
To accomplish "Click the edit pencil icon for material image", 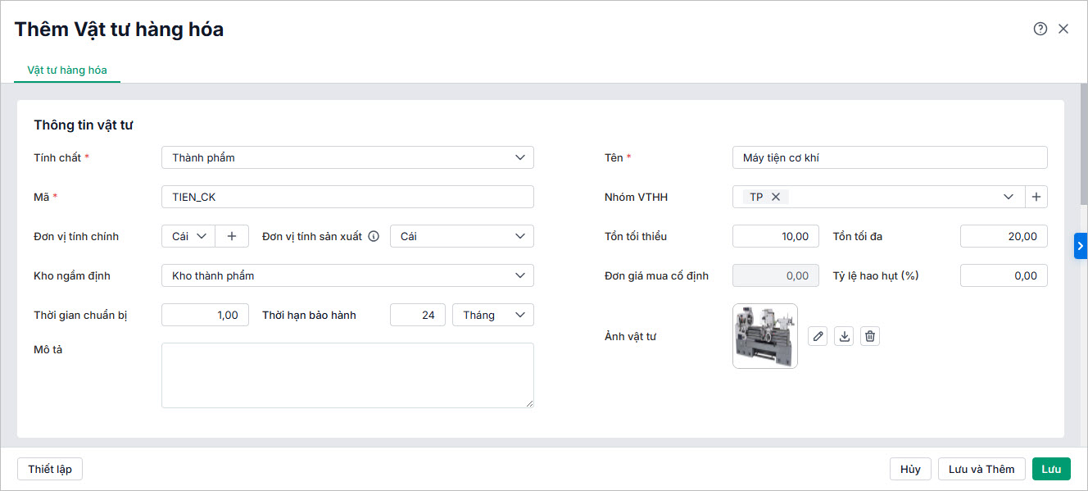I will pos(818,336).
